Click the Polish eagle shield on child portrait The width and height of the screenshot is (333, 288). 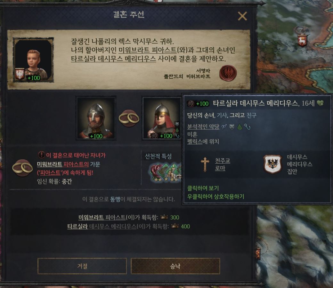click(20, 74)
